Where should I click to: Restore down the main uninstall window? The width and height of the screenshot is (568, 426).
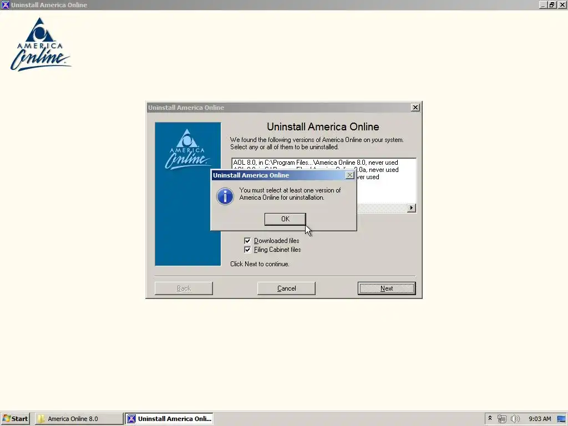click(x=551, y=4)
